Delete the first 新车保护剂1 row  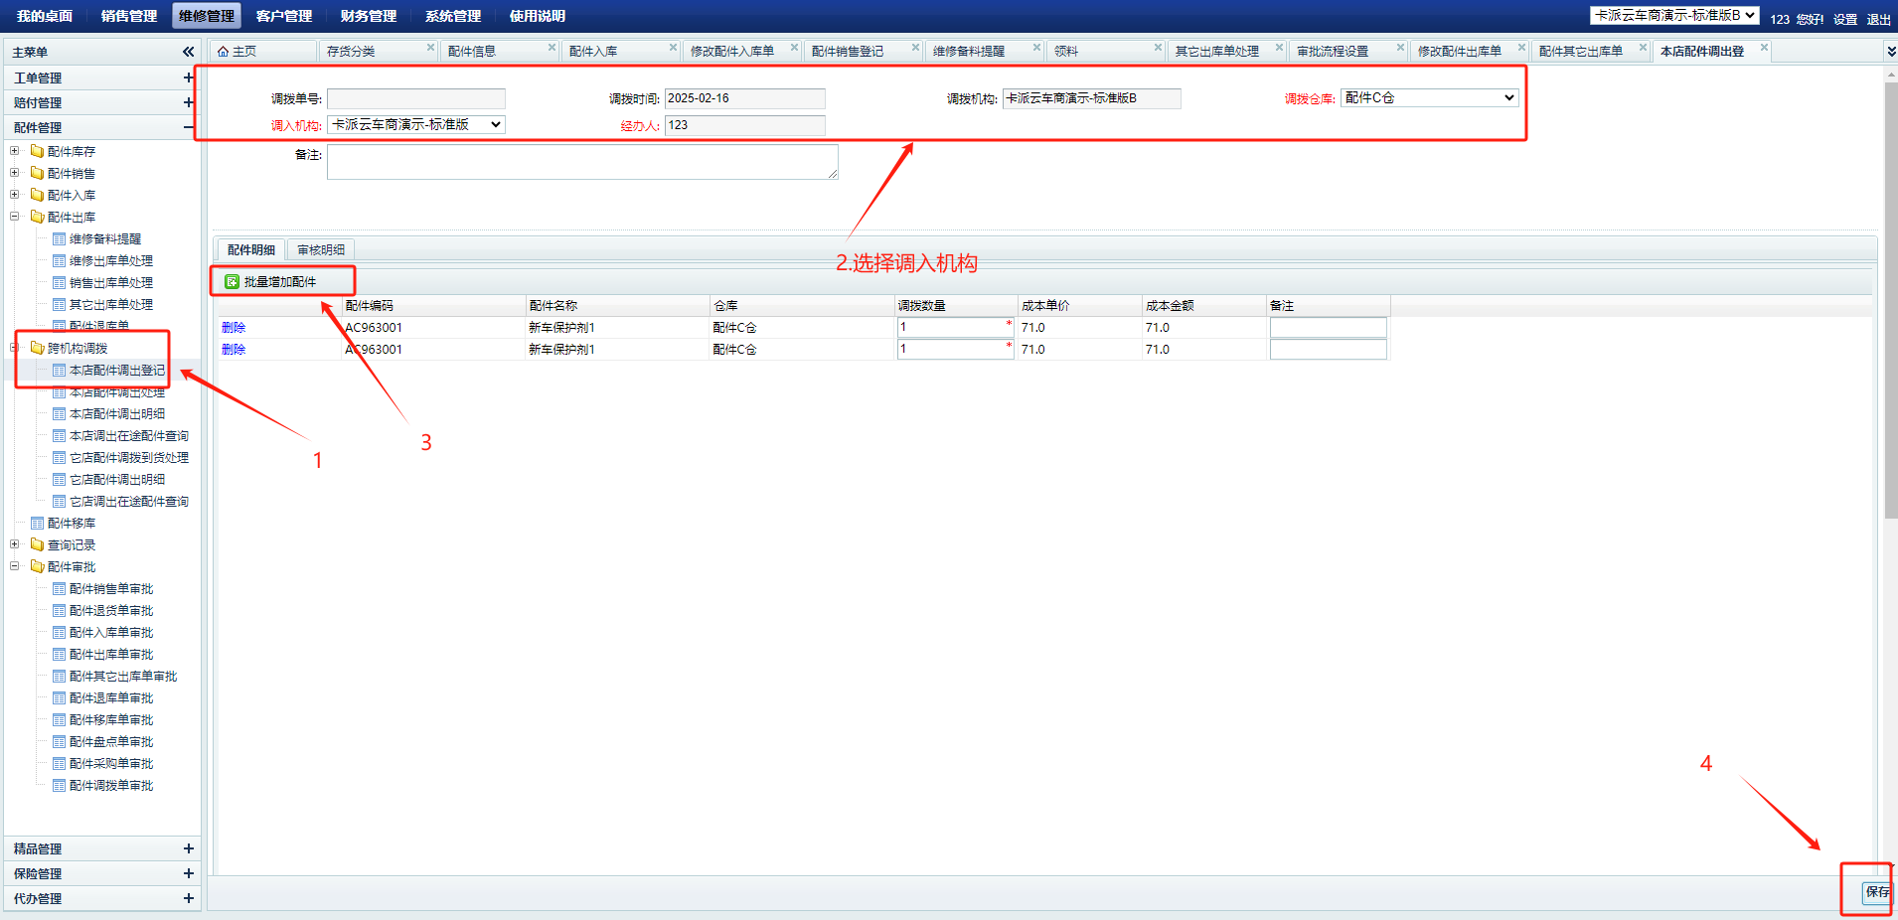(234, 328)
